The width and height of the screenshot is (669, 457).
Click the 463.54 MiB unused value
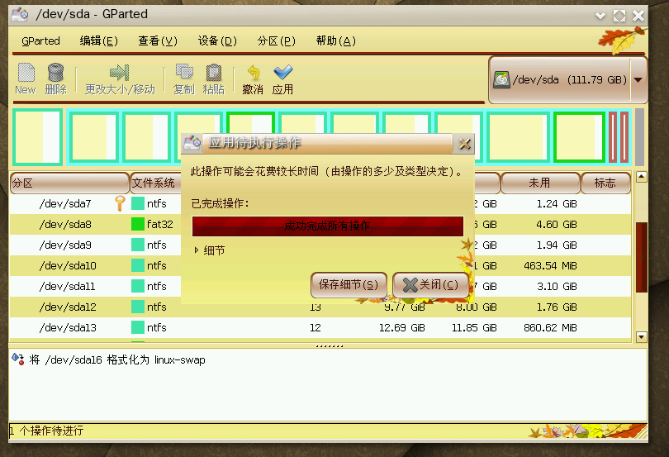click(x=550, y=265)
